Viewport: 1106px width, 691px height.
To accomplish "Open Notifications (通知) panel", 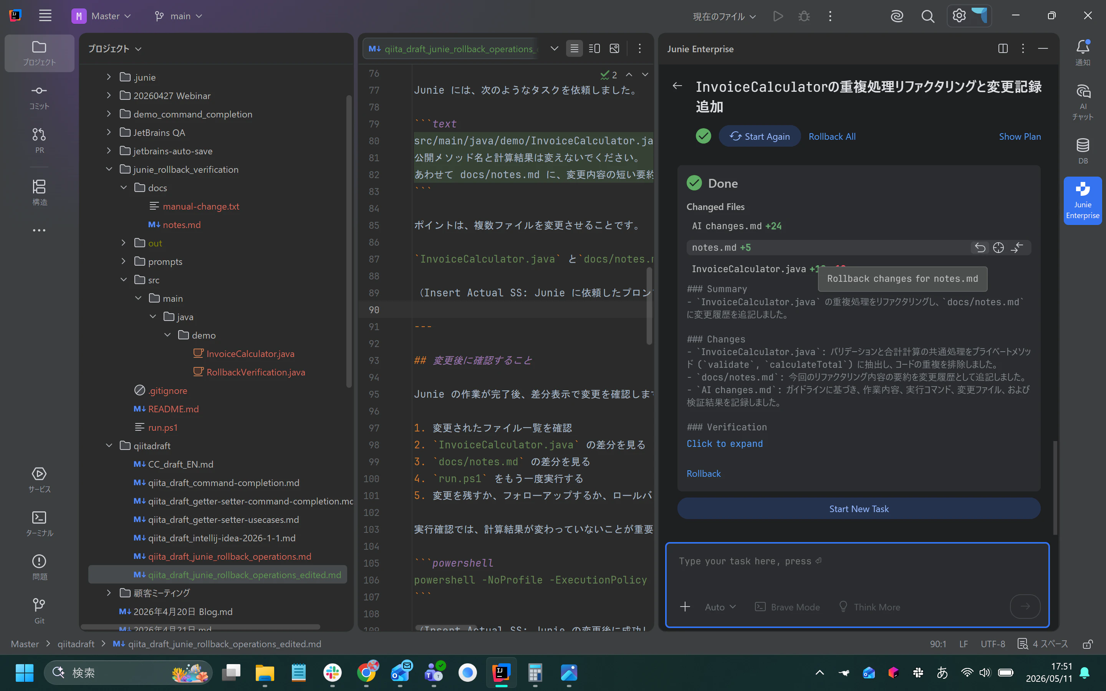I will pyautogui.click(x=1083, y=53).
